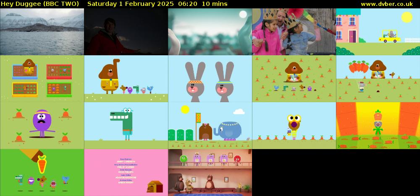Open thumbnail of children wearing paper crowns
420x196 pixels.
click(294, 32)
